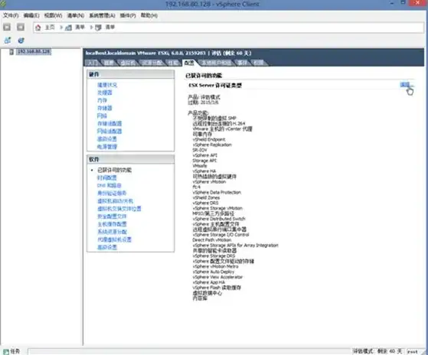Switch to the 本地用户和组 tab
This screenshot has height=355, width=428.
point(216,63)
